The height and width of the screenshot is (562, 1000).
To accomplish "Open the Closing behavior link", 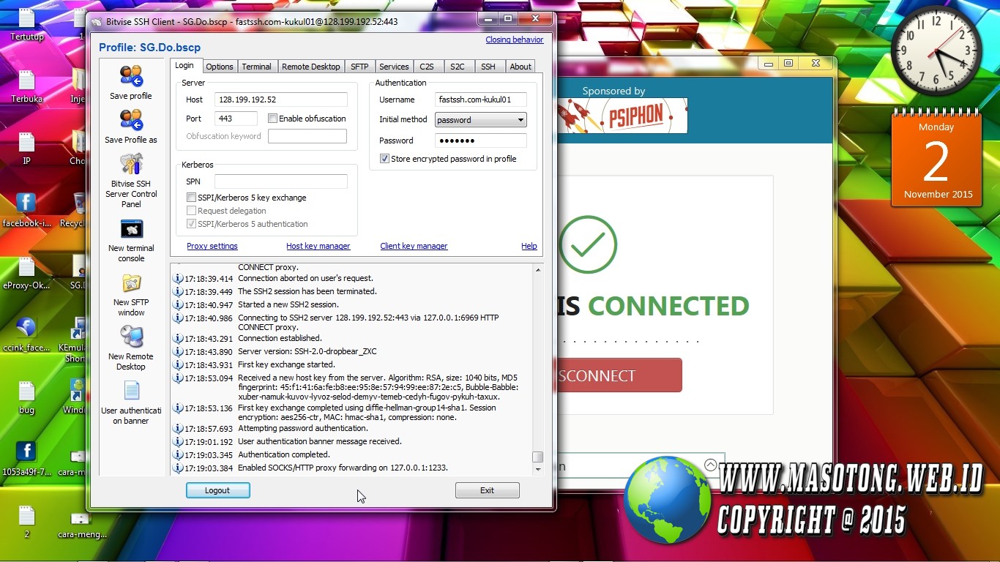I will [x=515, y=40].
